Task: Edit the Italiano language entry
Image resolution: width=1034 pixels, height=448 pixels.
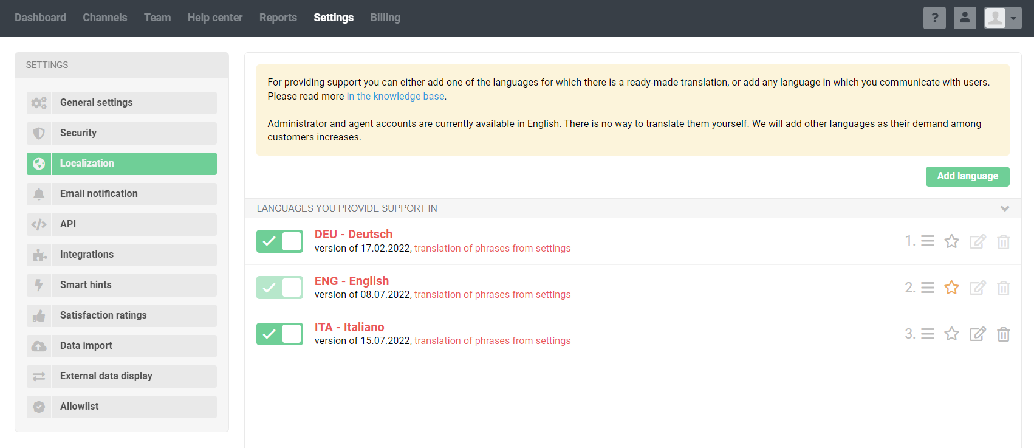Action: (x=978, y=334)
